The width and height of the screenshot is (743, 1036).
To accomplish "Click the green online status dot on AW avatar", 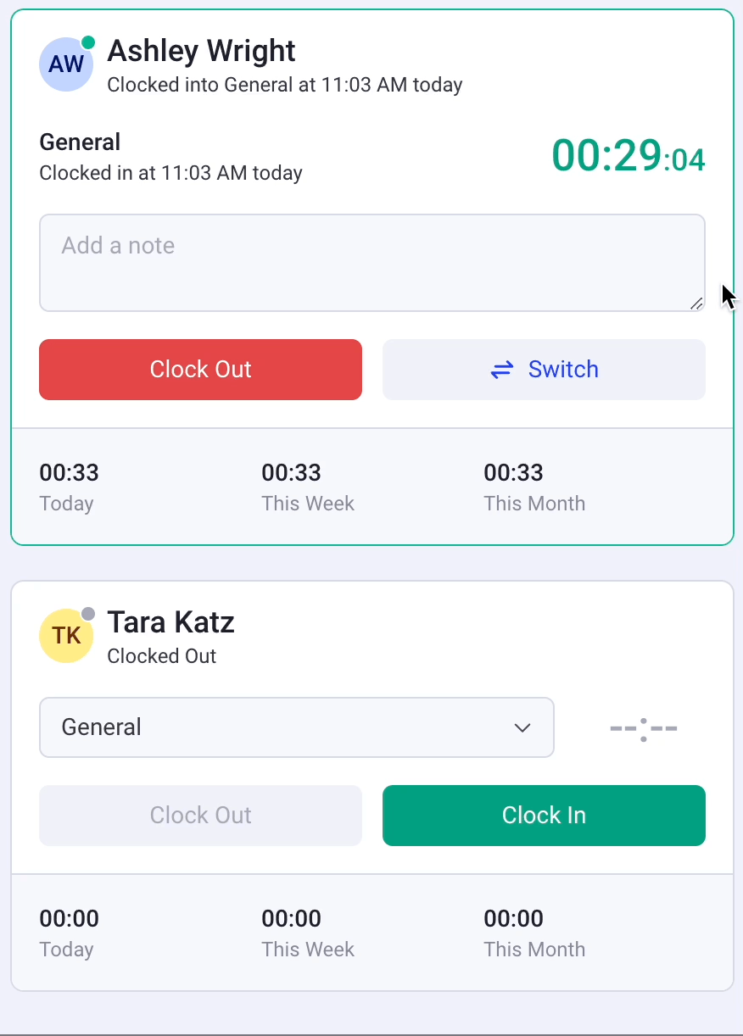I will pos(88,42).
